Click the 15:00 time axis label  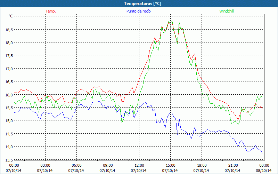[x=170, y=166]
